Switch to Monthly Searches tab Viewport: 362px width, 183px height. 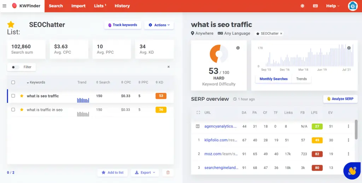(x=274, y=79)
